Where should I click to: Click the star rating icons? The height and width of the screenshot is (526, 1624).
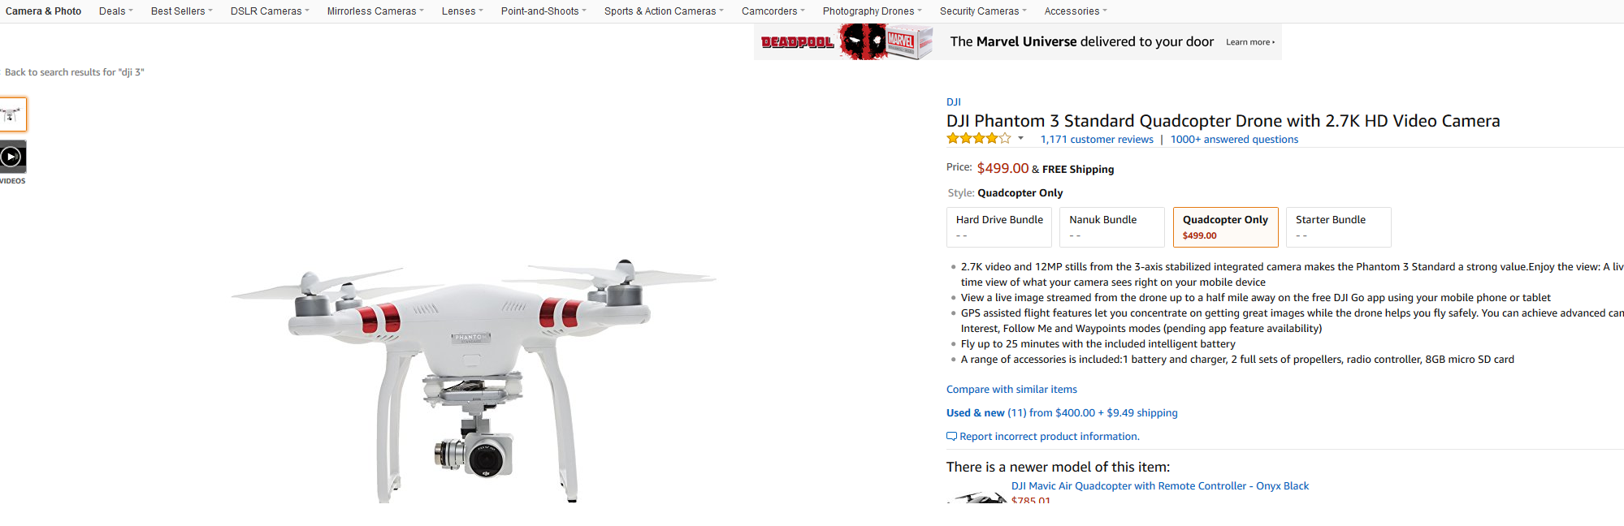pos(978,139)
